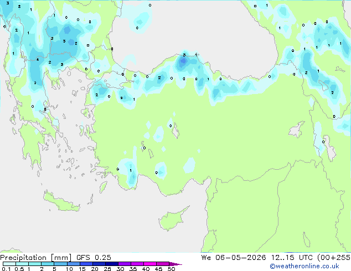Open the weatheronline.co.uk link

click(x=304, y=266)
